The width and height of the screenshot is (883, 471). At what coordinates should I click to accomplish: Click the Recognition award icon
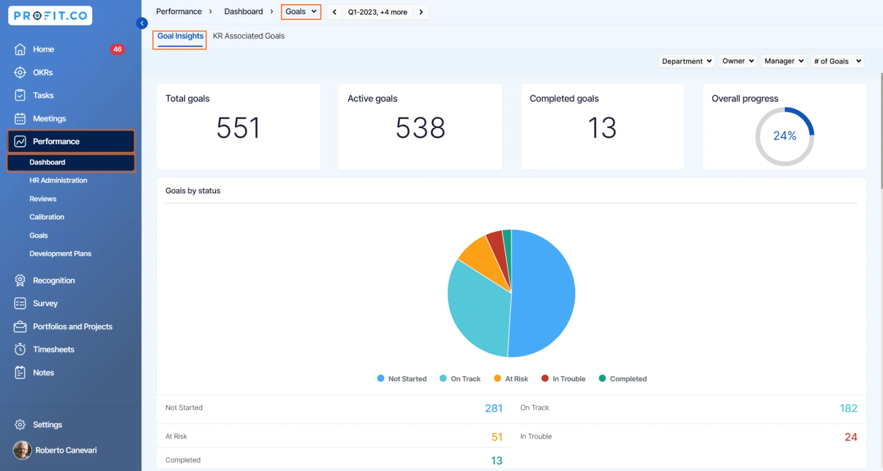point(20,280)
